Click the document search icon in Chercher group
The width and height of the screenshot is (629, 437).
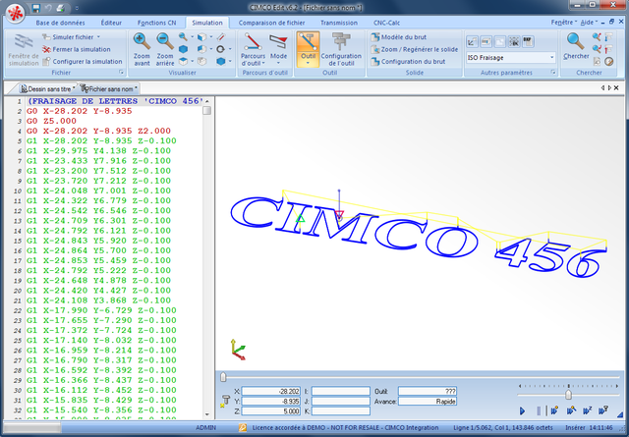(x=597, y=61)
